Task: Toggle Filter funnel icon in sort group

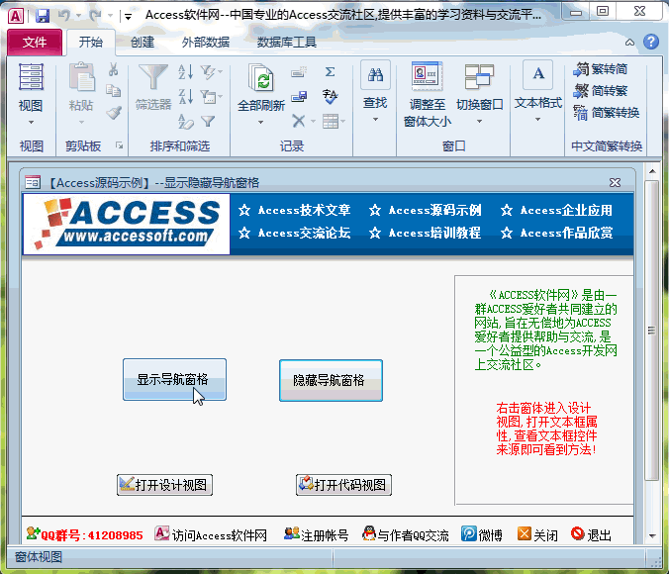Action: (x=208, y=122)
